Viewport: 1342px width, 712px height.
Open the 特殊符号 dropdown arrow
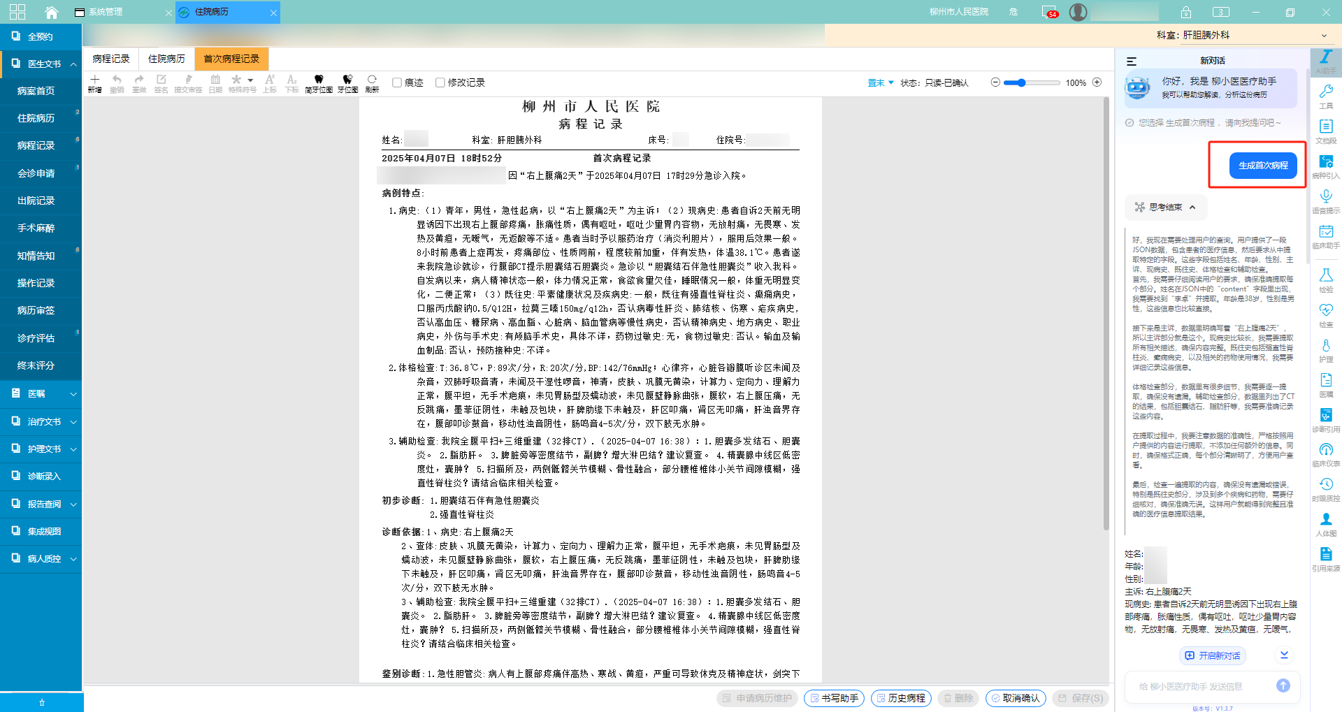click(250, 80)
